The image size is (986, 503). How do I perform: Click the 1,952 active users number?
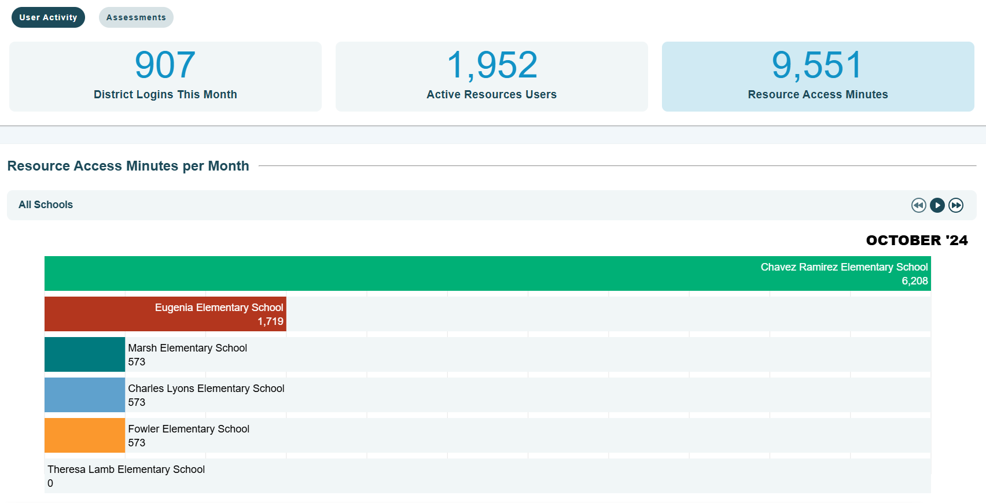[x=492, y=65]
